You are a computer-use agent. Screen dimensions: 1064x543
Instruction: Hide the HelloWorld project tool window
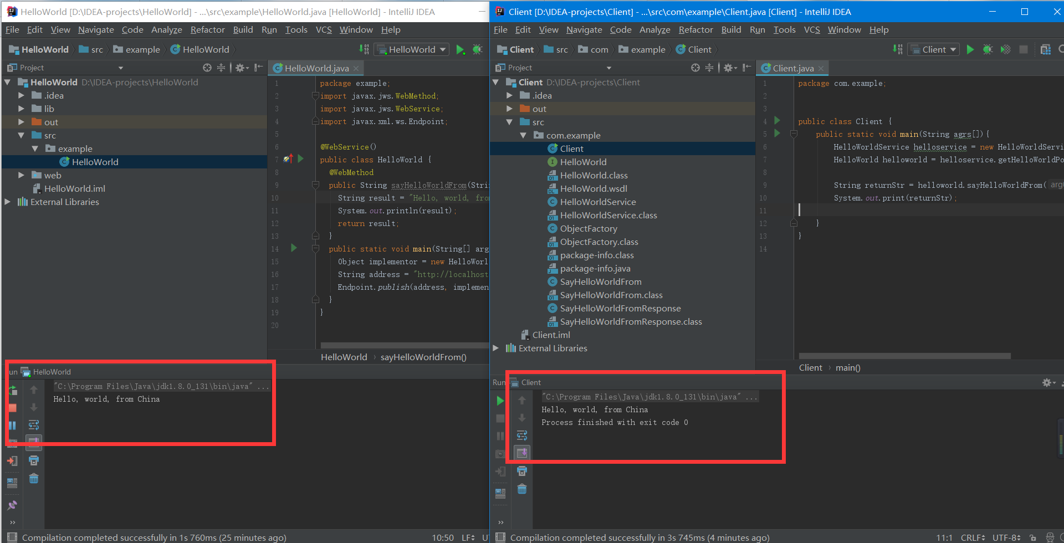(x=258, y=68)
